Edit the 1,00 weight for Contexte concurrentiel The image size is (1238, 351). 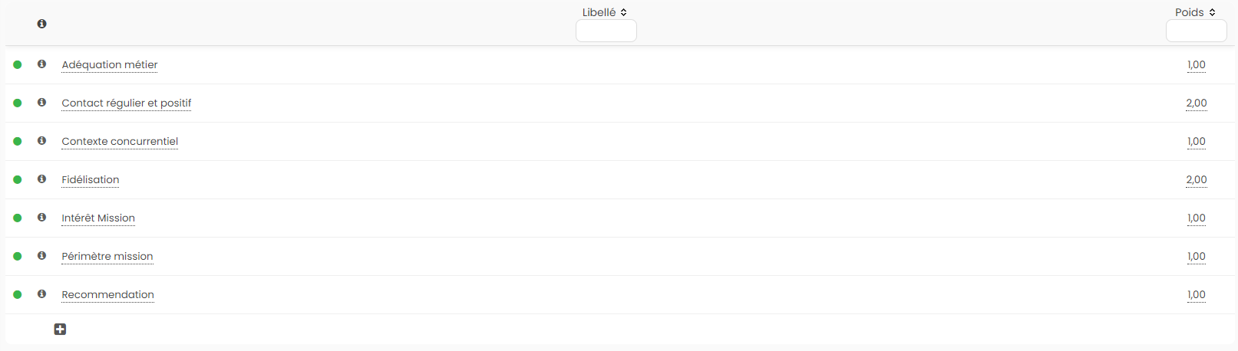pos(1196,142)
